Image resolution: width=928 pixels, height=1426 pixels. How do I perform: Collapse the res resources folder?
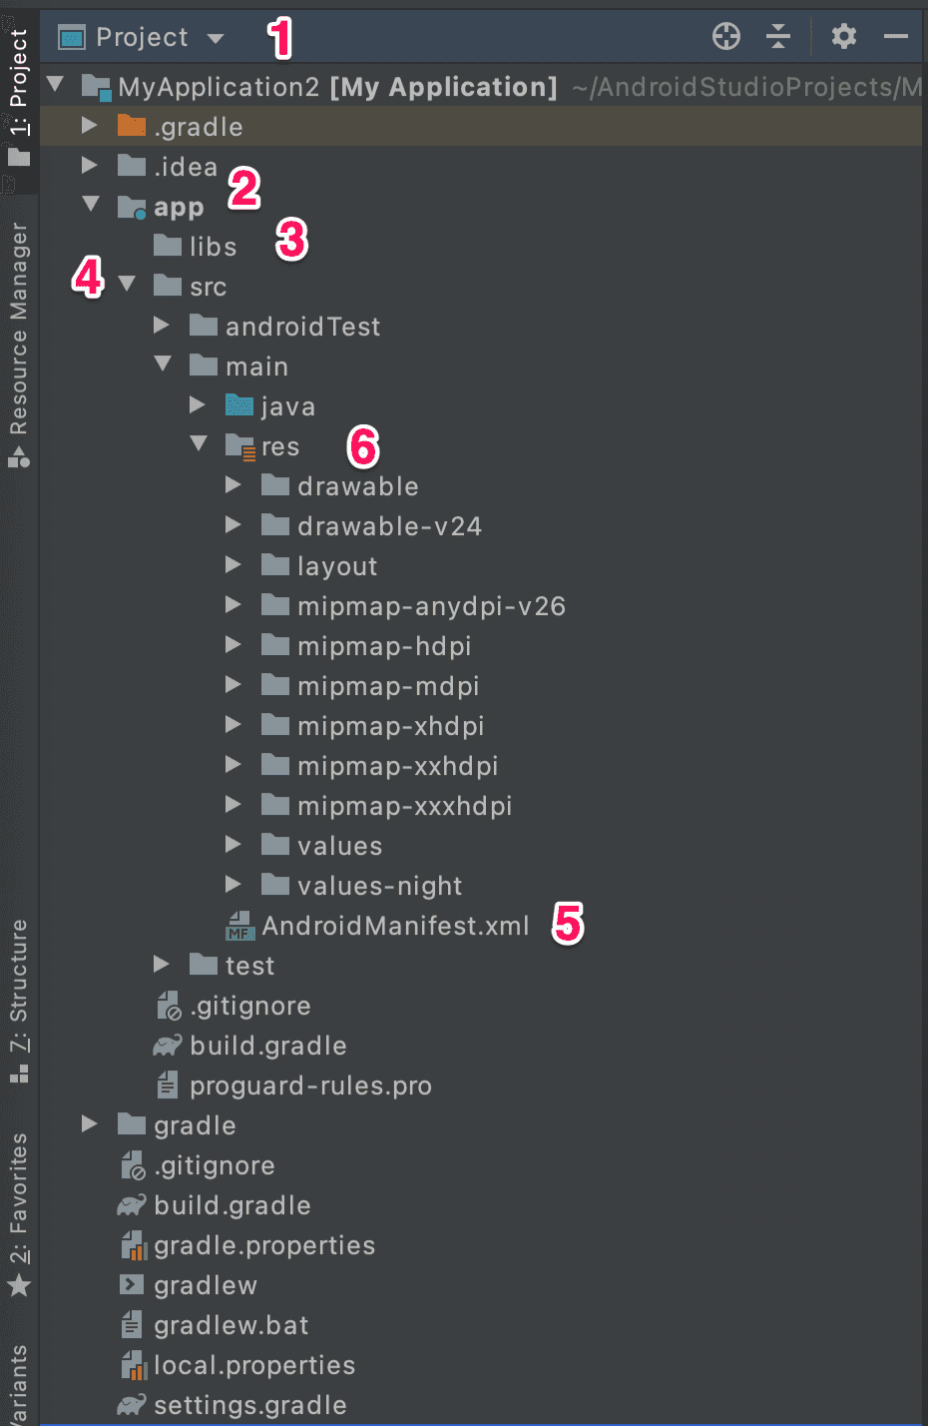click(x=199, y=444)
